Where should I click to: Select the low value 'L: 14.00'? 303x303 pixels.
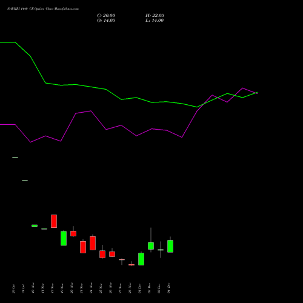coord(155,21)
